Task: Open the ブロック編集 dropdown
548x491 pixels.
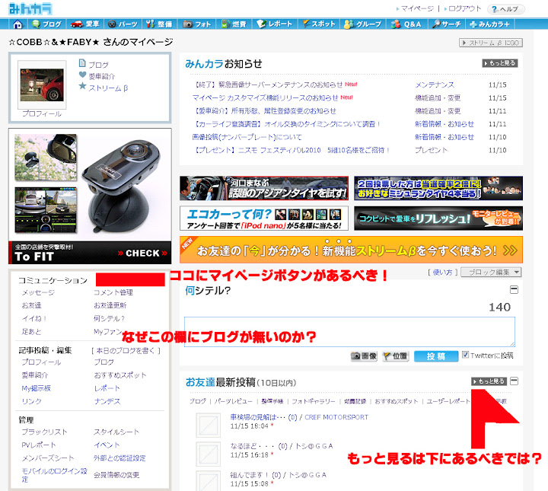Action: (491, 273)
